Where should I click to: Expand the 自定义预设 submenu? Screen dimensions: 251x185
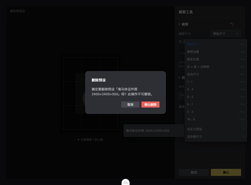coord(216,129)
